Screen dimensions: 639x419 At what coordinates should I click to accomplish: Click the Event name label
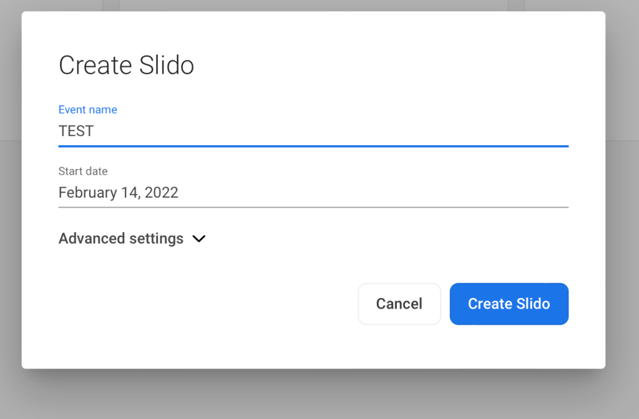click(x=87, y=110)
